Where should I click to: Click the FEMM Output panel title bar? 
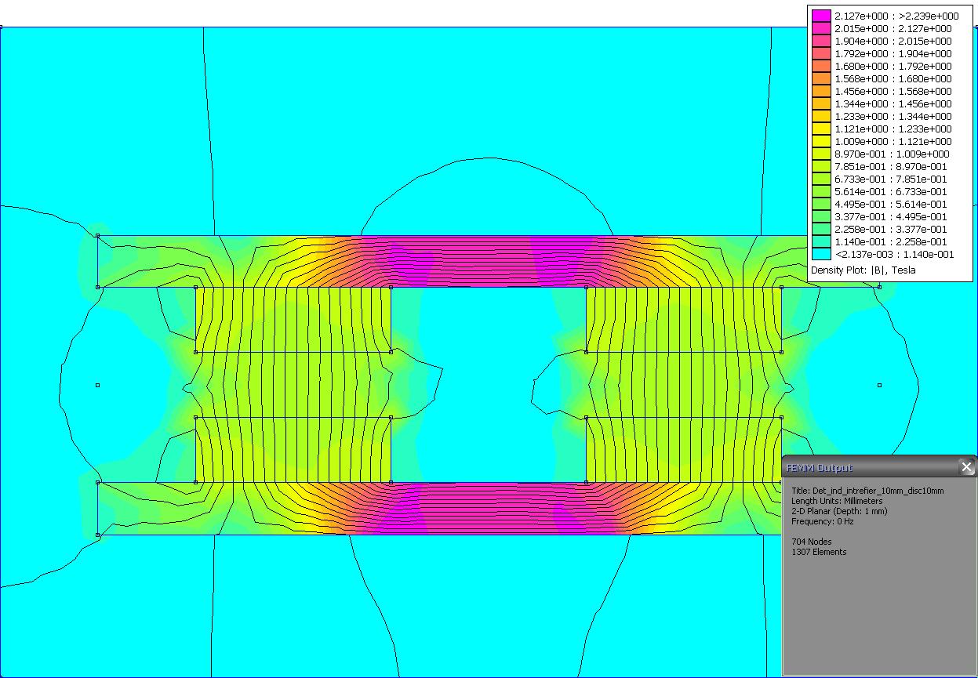(x=879, y=468)
